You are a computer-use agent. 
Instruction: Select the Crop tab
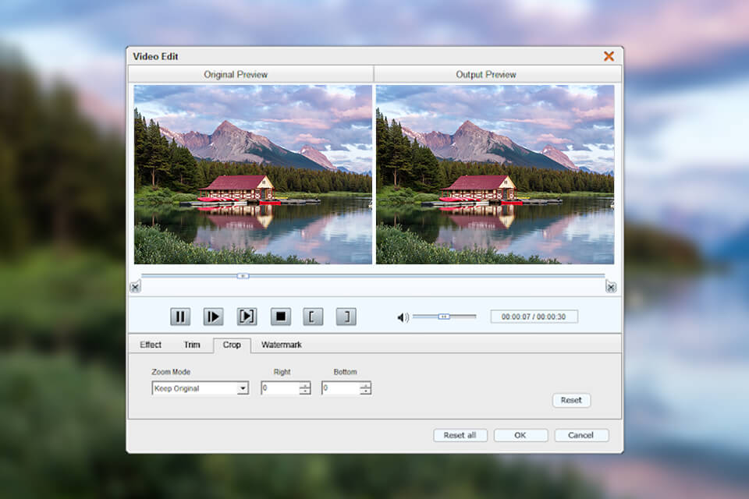coord(232,345)
